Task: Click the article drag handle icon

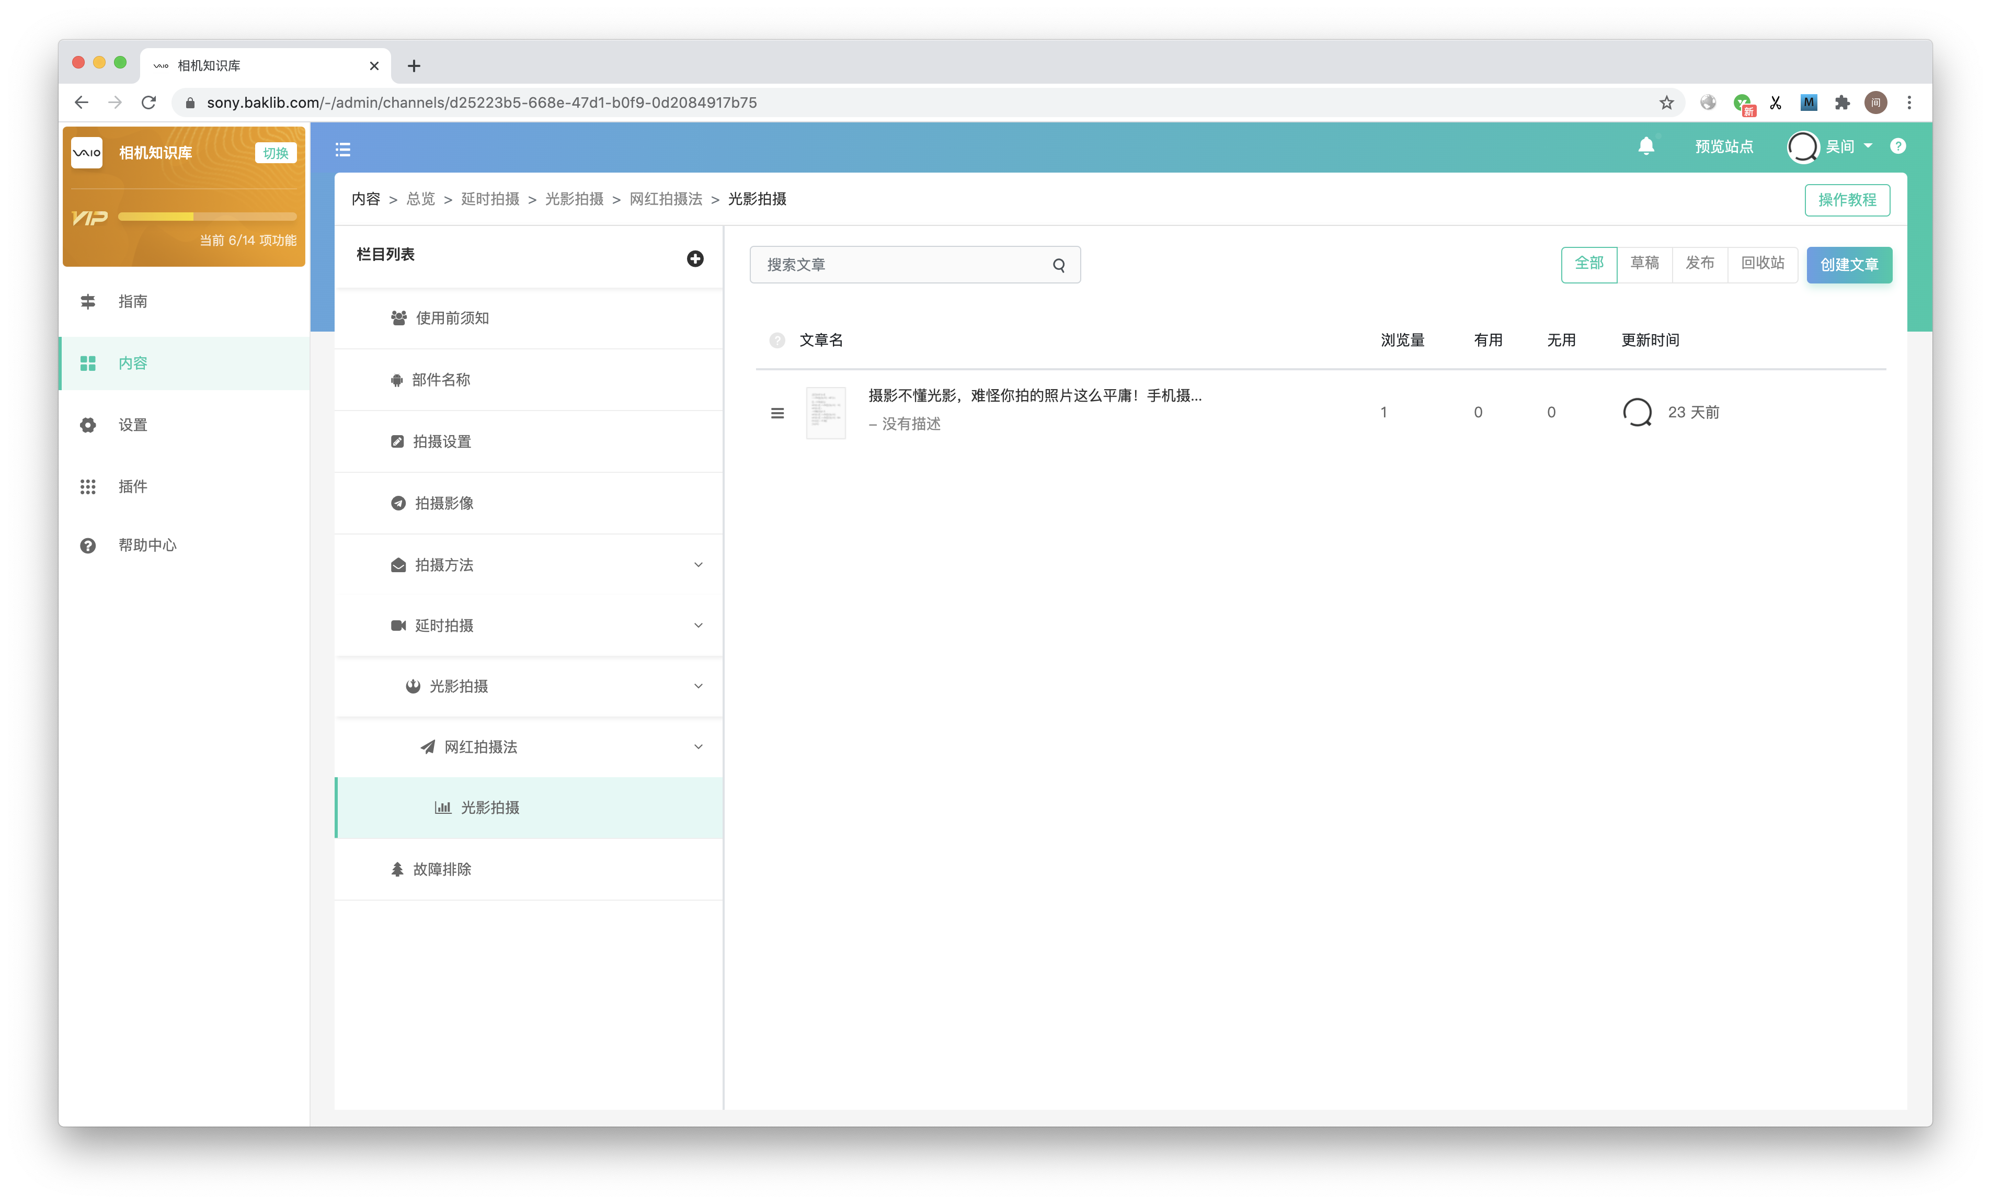Action: point(777,413)
